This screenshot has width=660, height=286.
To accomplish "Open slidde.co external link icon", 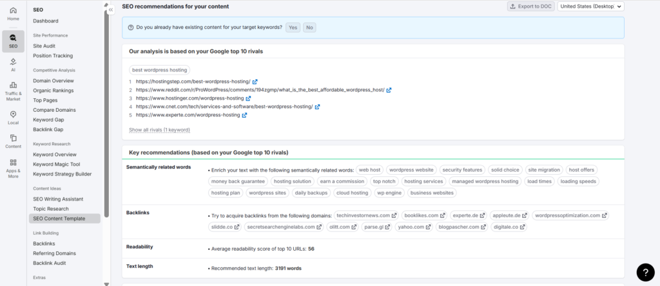I will pos(237,227).
